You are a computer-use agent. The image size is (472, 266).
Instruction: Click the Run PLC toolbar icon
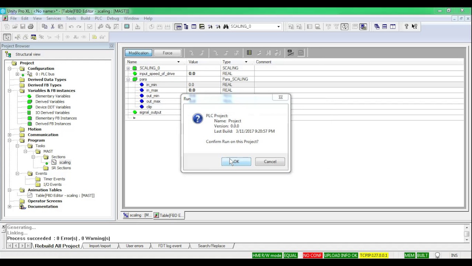328,27
